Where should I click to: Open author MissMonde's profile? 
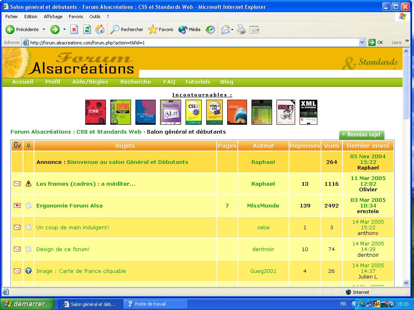[x=263, y=206]
